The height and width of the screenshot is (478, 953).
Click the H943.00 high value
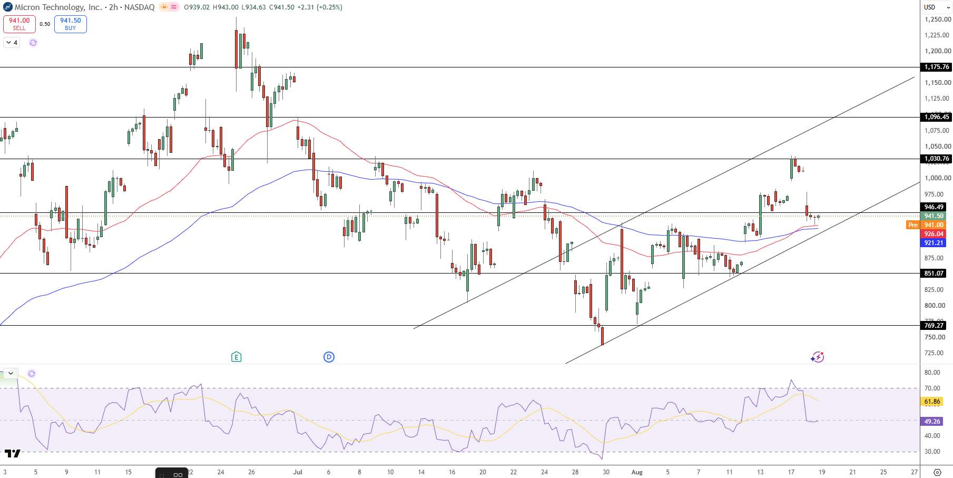click(225, 7)
